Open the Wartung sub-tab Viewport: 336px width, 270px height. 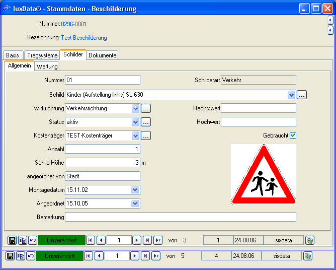coord(47,66)
